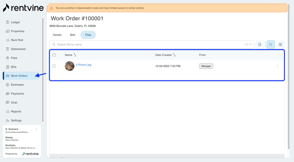Click the Ledger bank icon

click(x=8, y=22)
